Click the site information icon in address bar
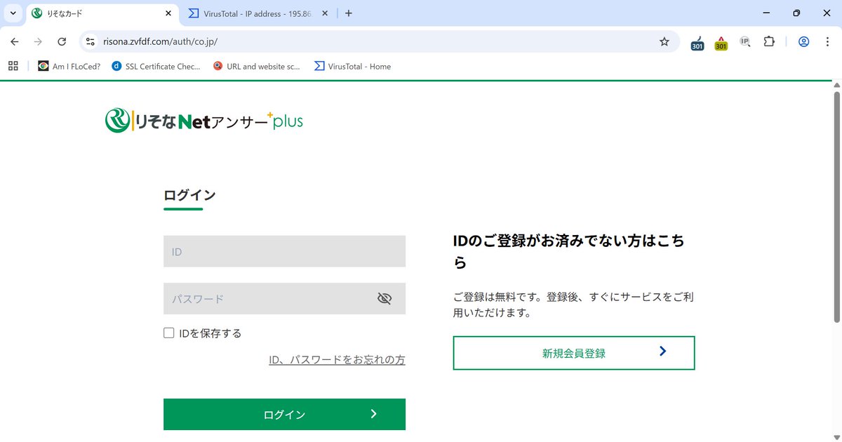 (90, 41)
